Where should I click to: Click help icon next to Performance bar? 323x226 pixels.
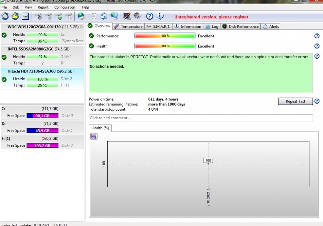[x=317, y=36]
